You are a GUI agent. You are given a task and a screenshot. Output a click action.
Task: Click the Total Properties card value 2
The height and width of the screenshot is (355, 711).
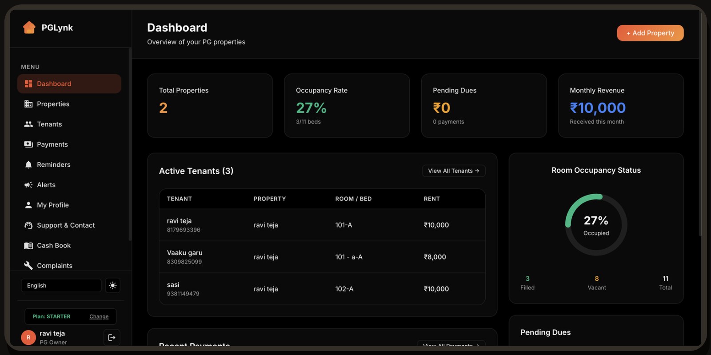pyautogui.click(x=163, y=108)
